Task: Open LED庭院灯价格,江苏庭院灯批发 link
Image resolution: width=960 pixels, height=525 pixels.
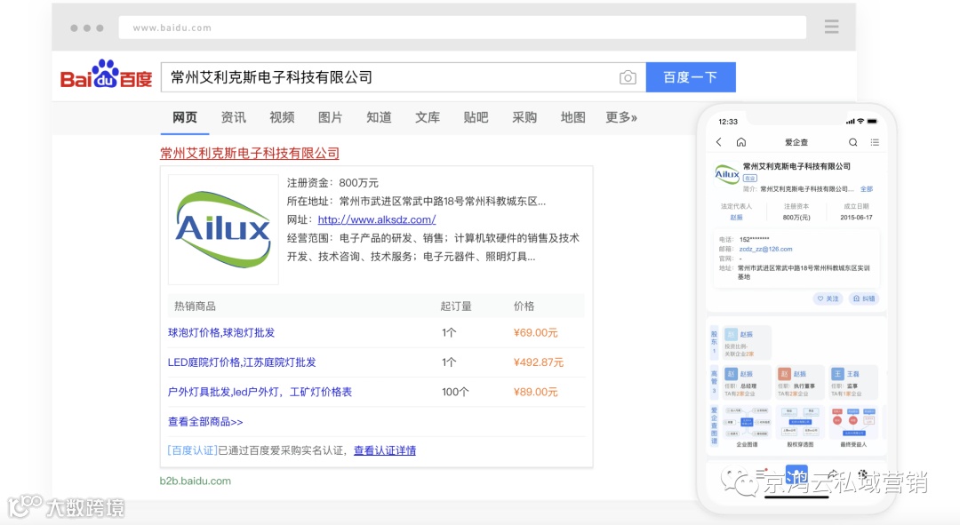Action: 242,362
